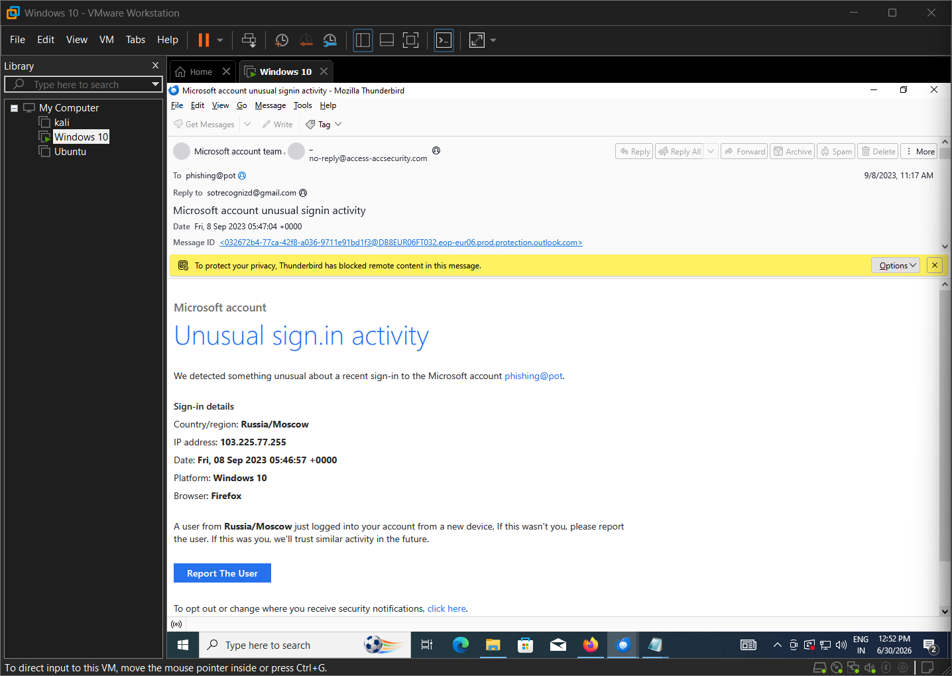Open the power options dropdown arrow
The width and height of the screenshot is (952, 676).
220,40
